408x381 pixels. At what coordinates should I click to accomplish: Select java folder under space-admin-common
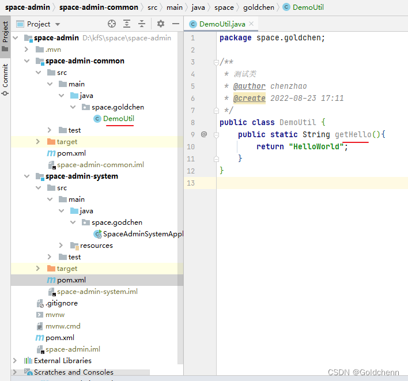coord(86,96)
